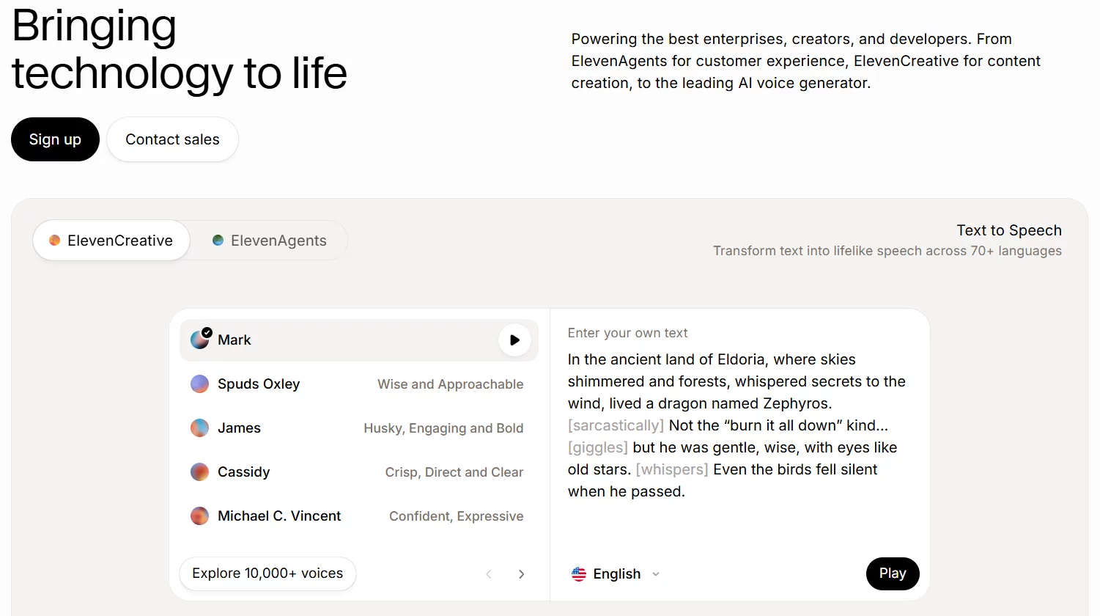
Task: Click Michael C. Vincent's avatar icon
Action: (x=199, y=516)
